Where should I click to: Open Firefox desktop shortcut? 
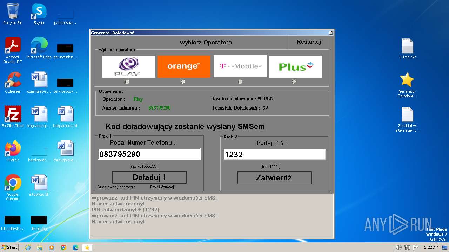13,151
